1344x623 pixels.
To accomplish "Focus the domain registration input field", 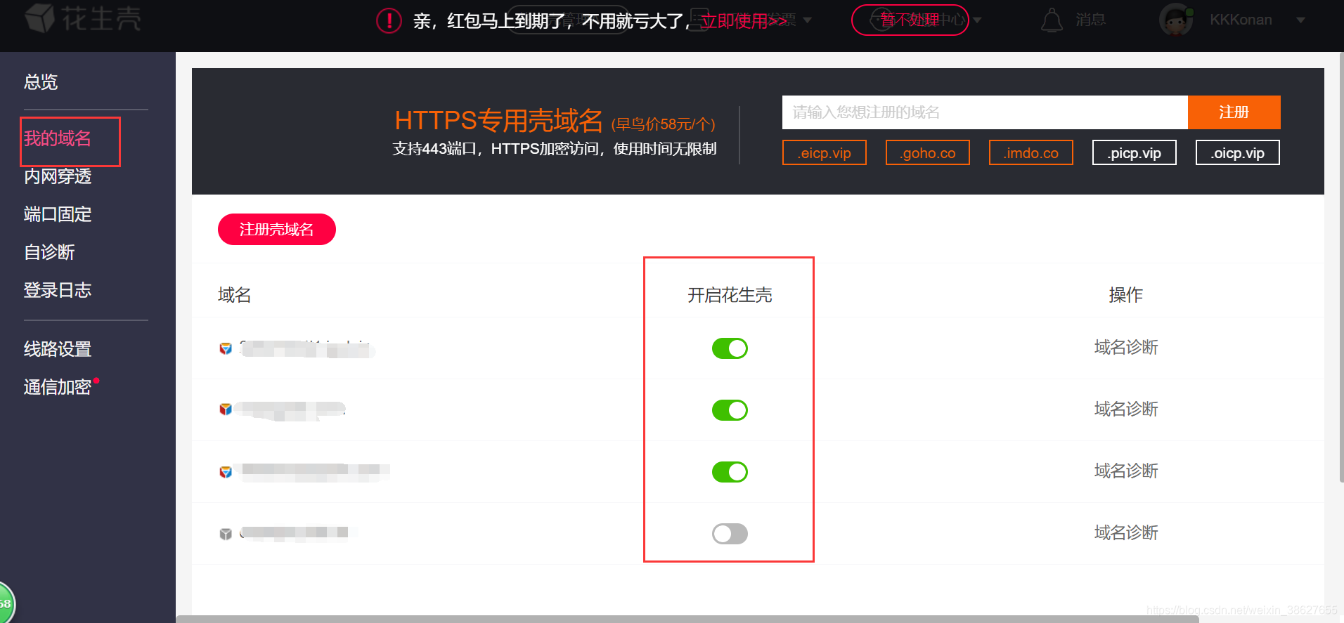I will 985,112.
